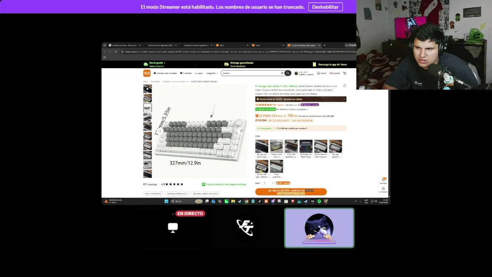Choose the black keyboard with red cable color option

tap(262, 149)
